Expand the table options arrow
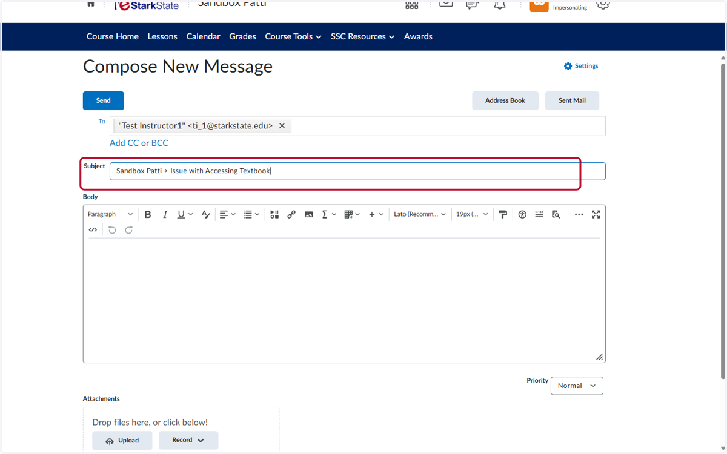 358,214
